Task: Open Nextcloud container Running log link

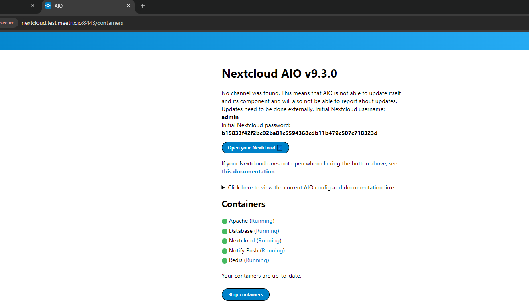Action: [269, 240]
